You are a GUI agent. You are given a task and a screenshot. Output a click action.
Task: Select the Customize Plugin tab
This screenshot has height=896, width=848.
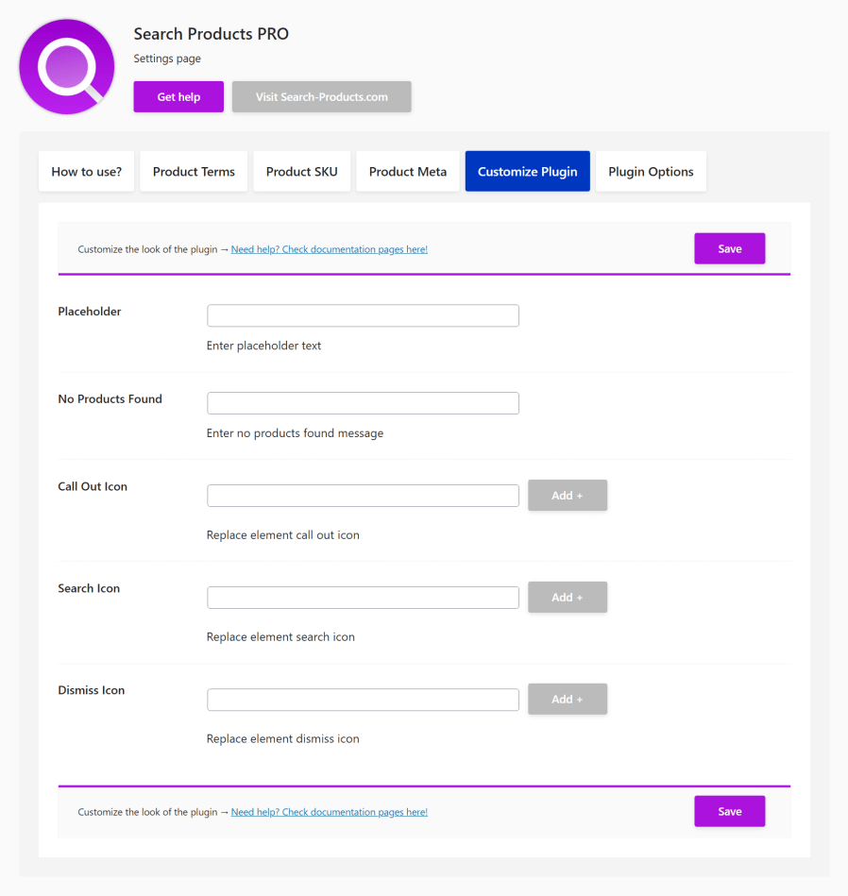coord(527,172)
